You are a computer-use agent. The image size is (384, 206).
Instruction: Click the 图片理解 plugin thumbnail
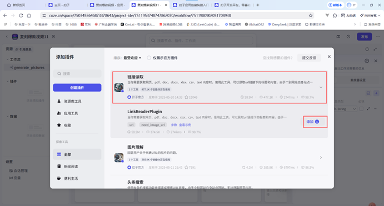[119, 158]
